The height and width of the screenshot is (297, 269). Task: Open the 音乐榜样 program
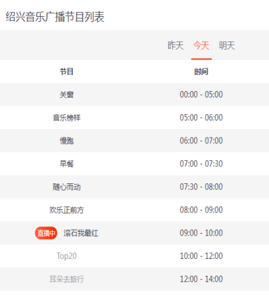coord(66,118)
